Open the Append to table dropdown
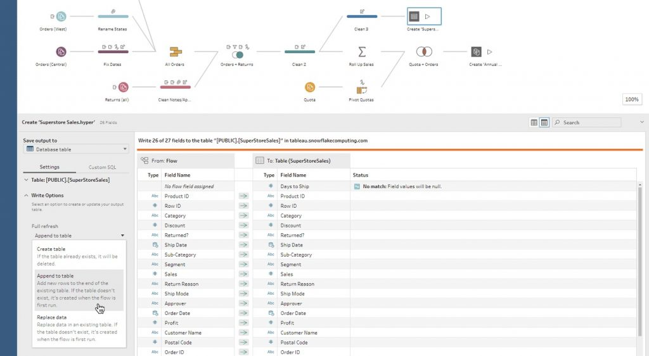649x356 pixels. pos(79,235)
